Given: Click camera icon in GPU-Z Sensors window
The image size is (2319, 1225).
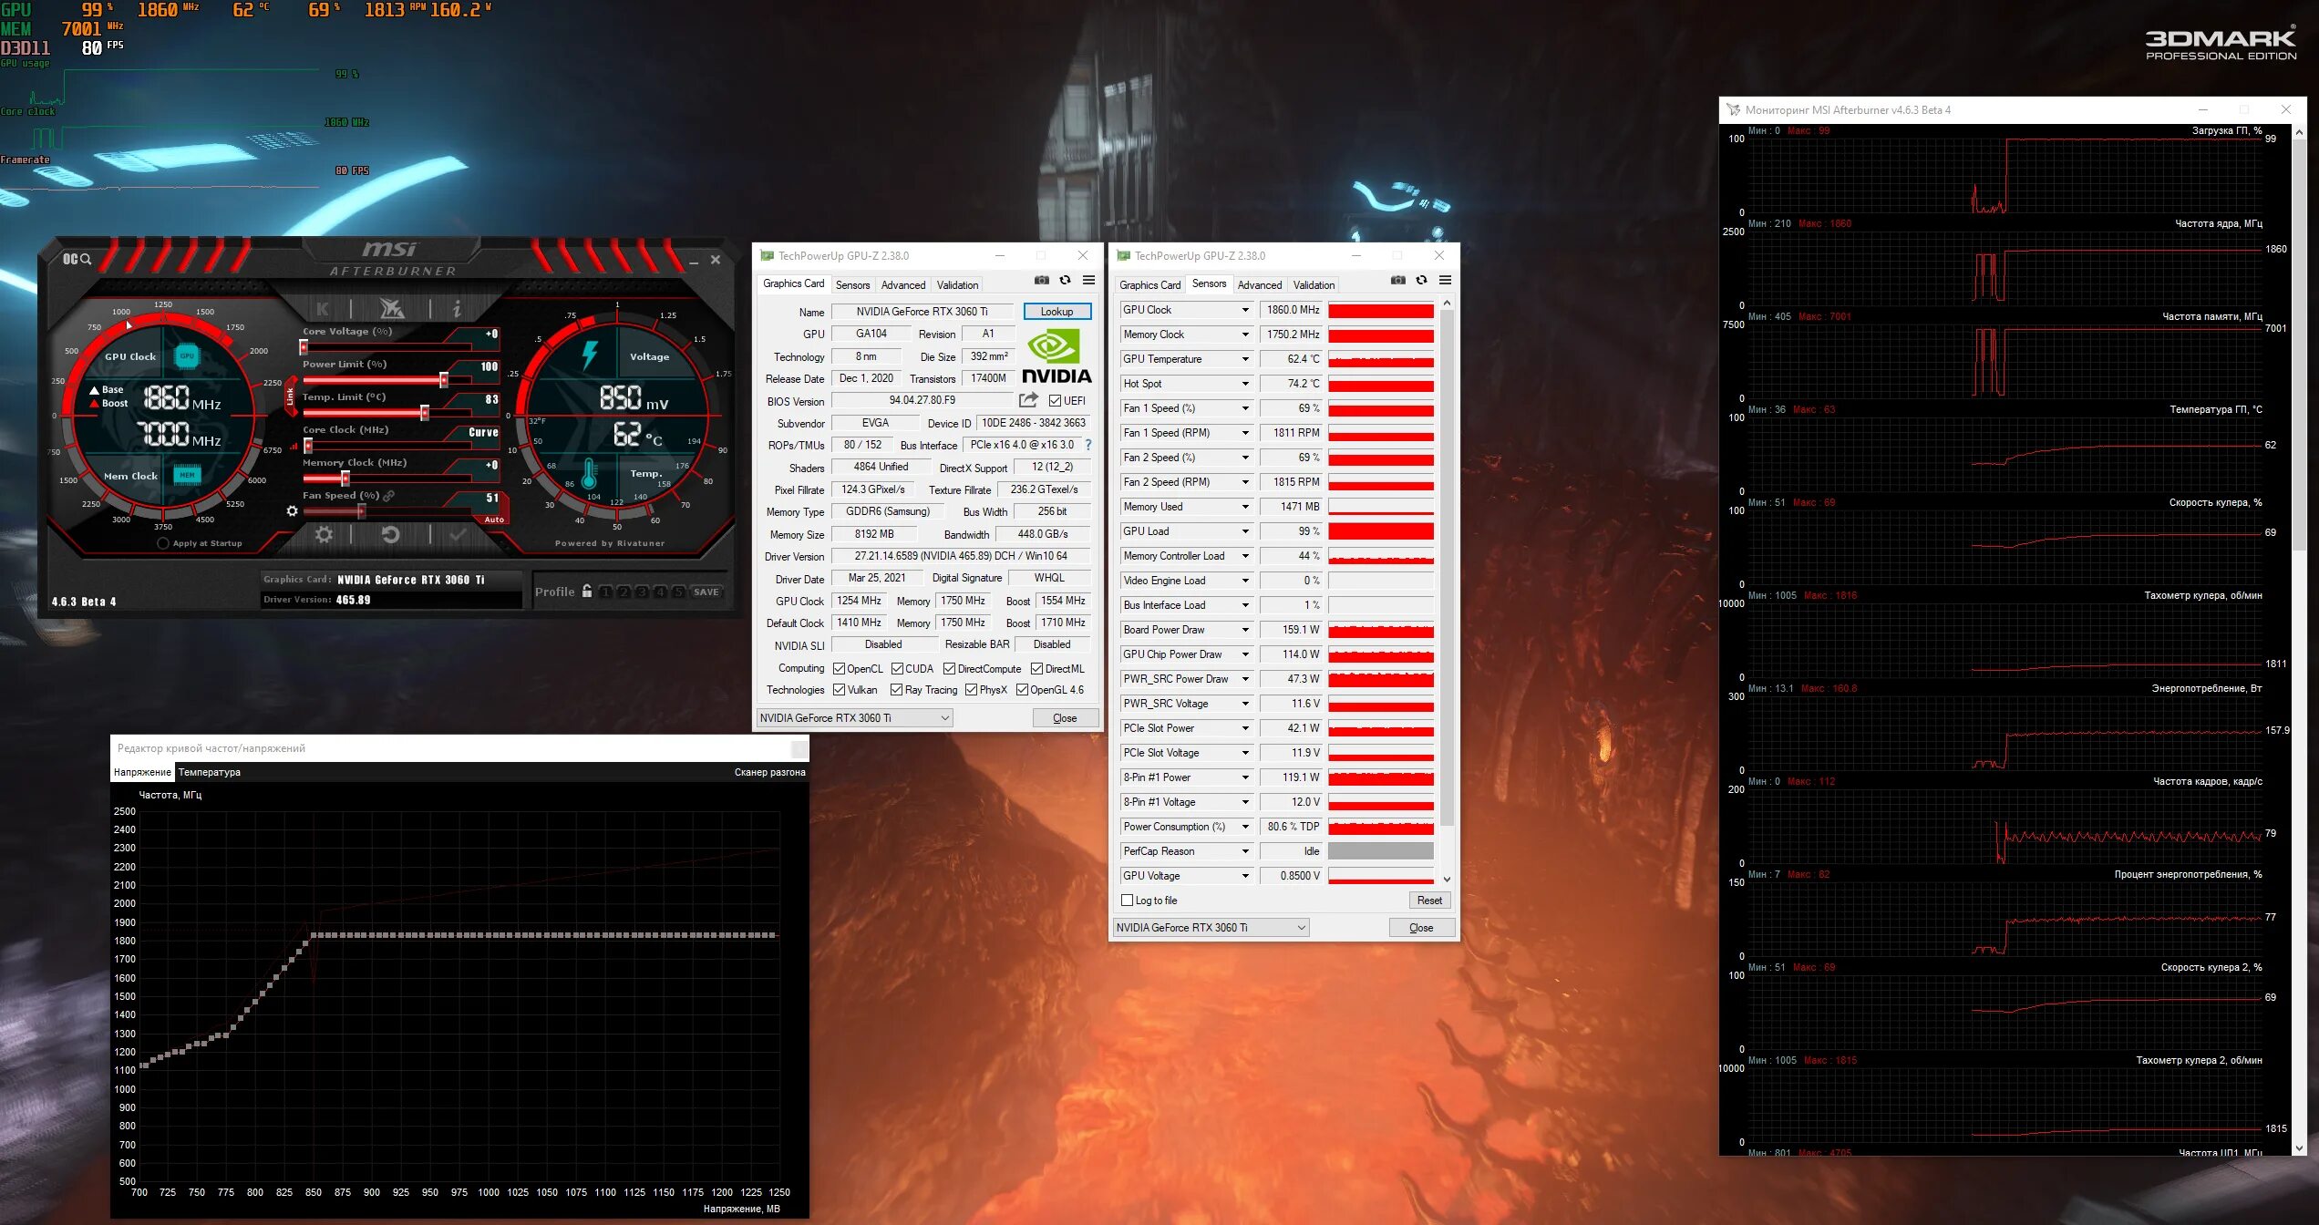Looking at the screenshot, I should coord(1398,281).
